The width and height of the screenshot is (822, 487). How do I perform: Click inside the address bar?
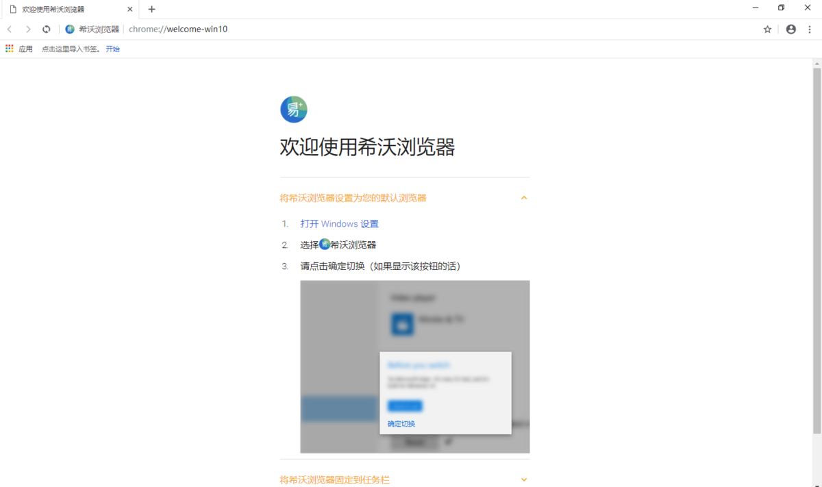click(206, 29)
